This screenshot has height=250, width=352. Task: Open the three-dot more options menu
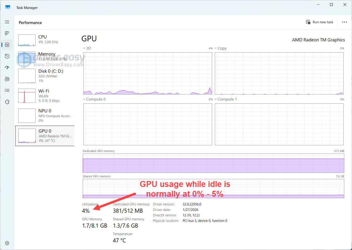pyautogui.click(x=344, y=22)
